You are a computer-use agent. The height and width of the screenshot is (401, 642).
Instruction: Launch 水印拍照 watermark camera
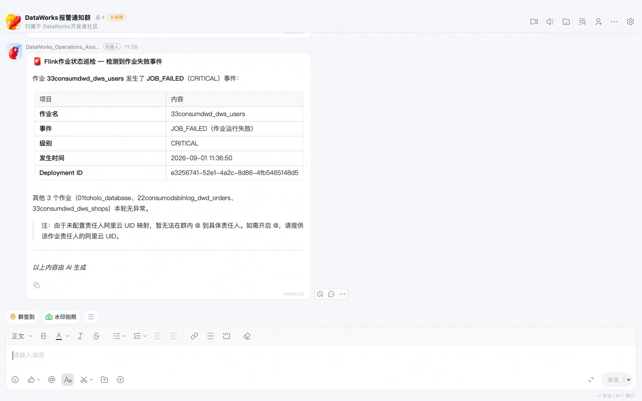click(x=61, y=317)
